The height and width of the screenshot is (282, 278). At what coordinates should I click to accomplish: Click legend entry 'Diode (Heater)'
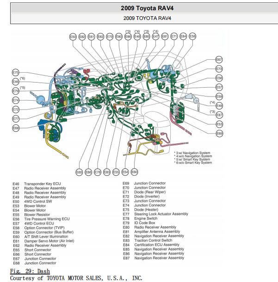coord(146,210)
